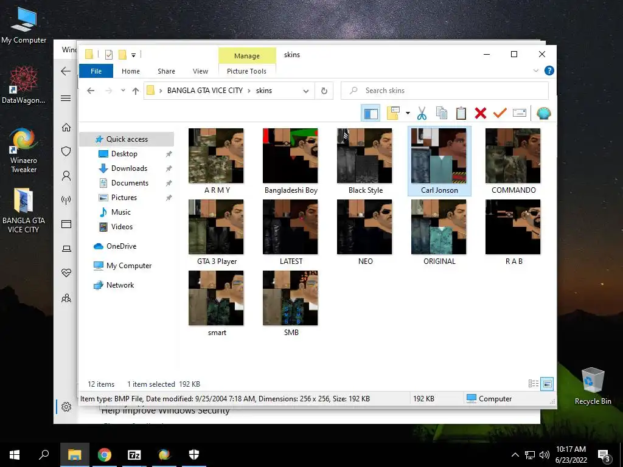Open Desktop in the navigation pane
This screenshot has width=623, height=467.
tap(124, 154)
